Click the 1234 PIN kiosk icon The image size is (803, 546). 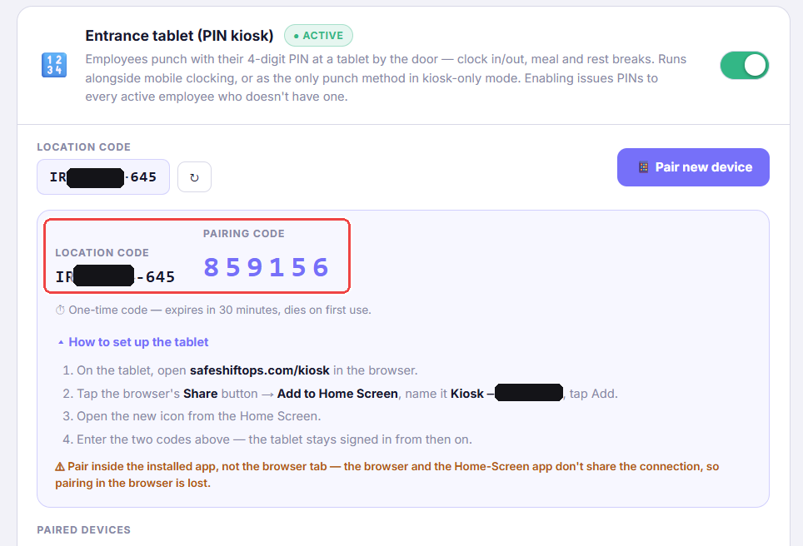click(54, 66)
